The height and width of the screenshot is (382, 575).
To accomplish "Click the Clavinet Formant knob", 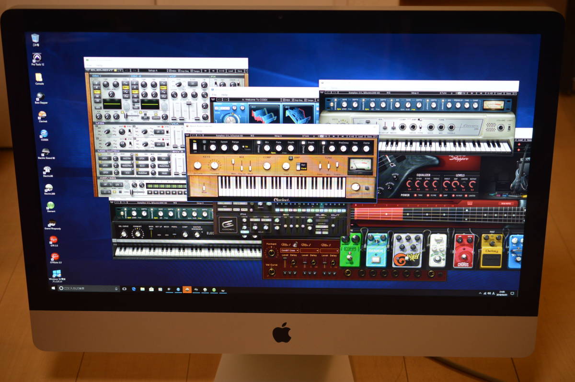I will pyautogui.click(x=214, y=165).
